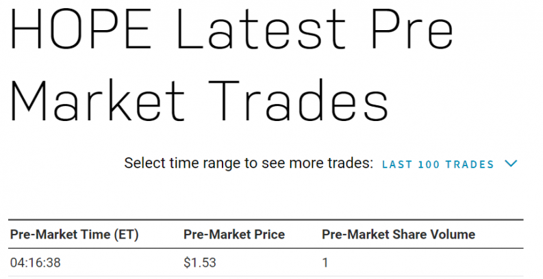
Task: Click the chevron arrow beside LAST 100 TRADES
Action: (510, 164)
